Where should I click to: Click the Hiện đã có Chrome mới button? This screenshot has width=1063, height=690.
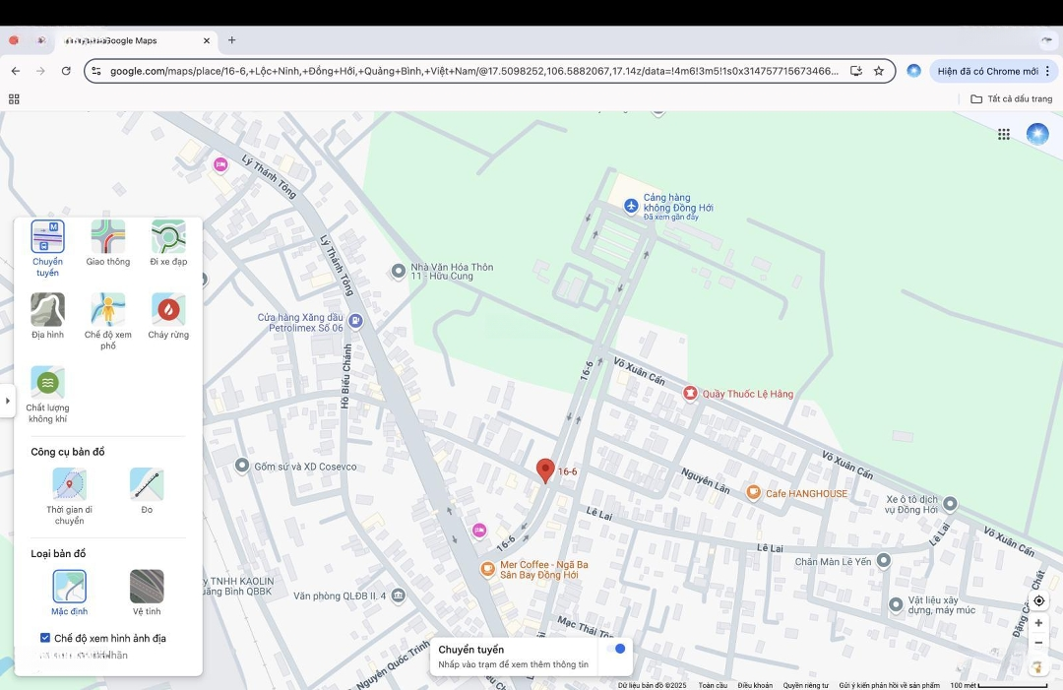[x=987, y=71]
